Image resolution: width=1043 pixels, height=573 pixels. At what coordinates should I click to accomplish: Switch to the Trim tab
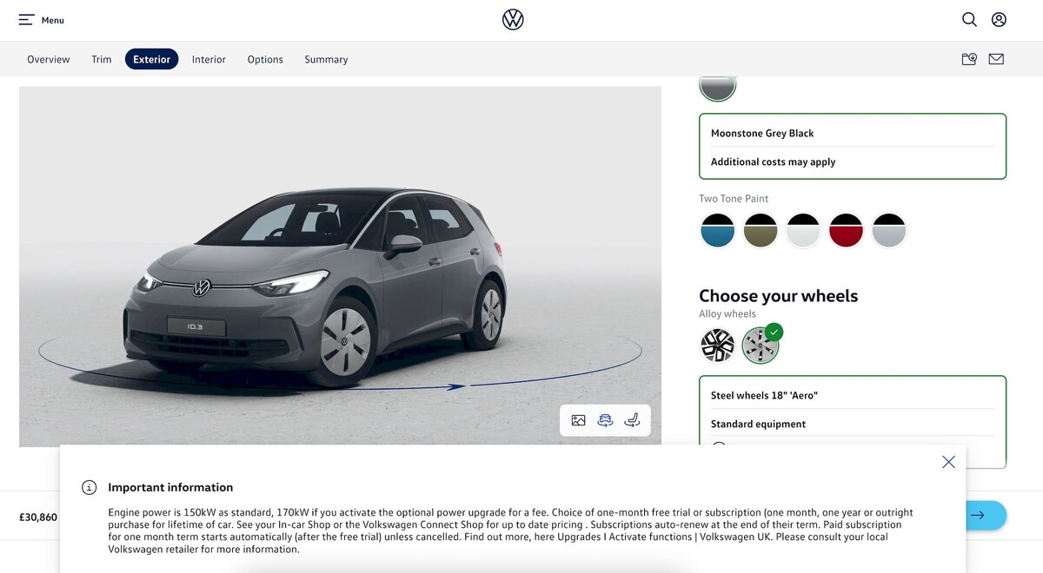(102, 59)
